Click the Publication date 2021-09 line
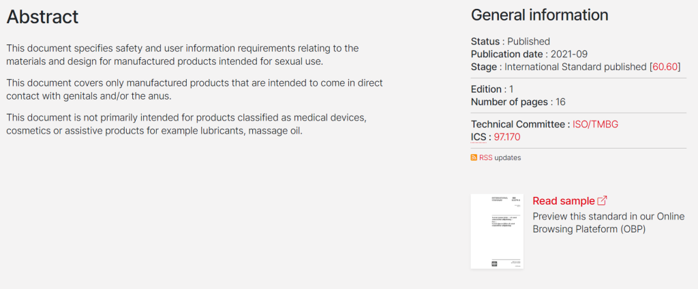This screenshot has width=698, height=289. 529,55
